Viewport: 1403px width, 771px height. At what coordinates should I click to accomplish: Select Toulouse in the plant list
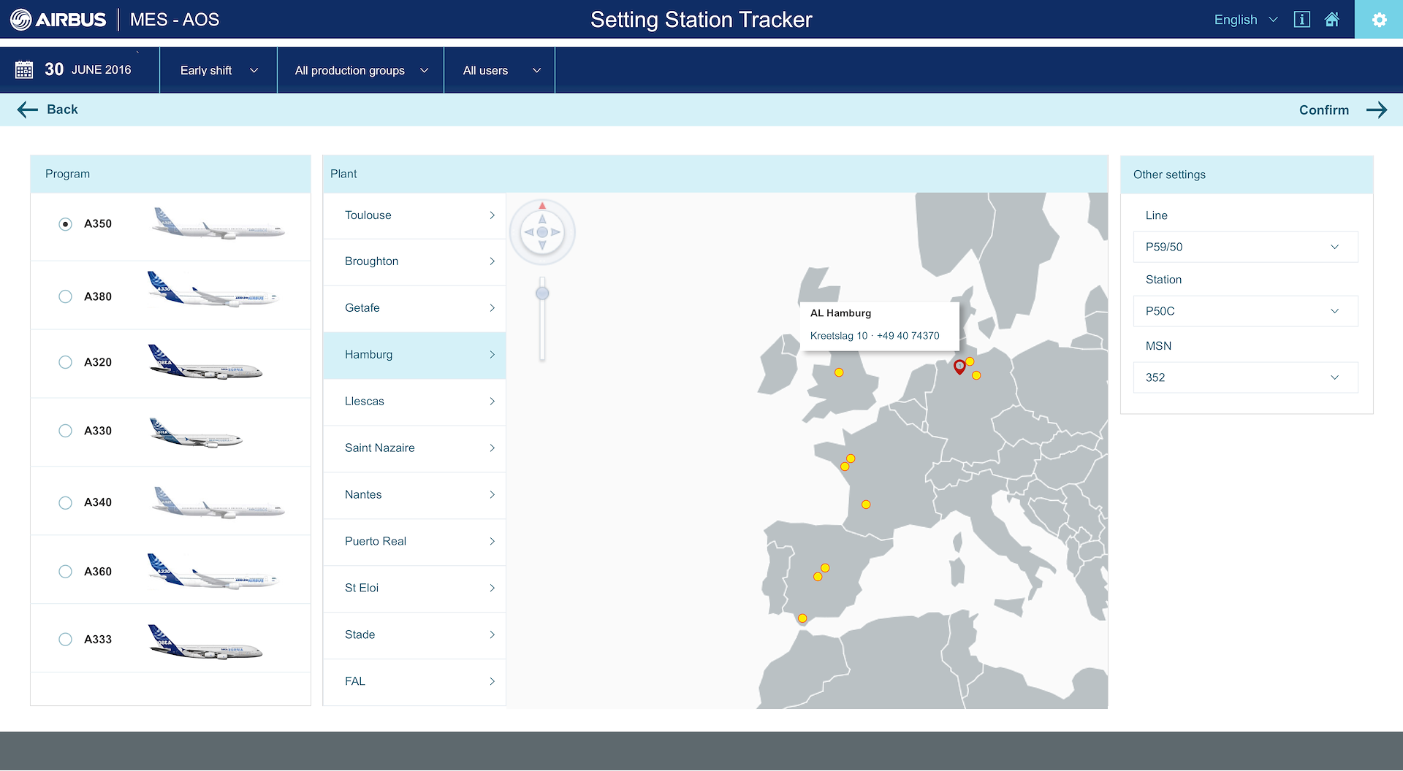414,215
